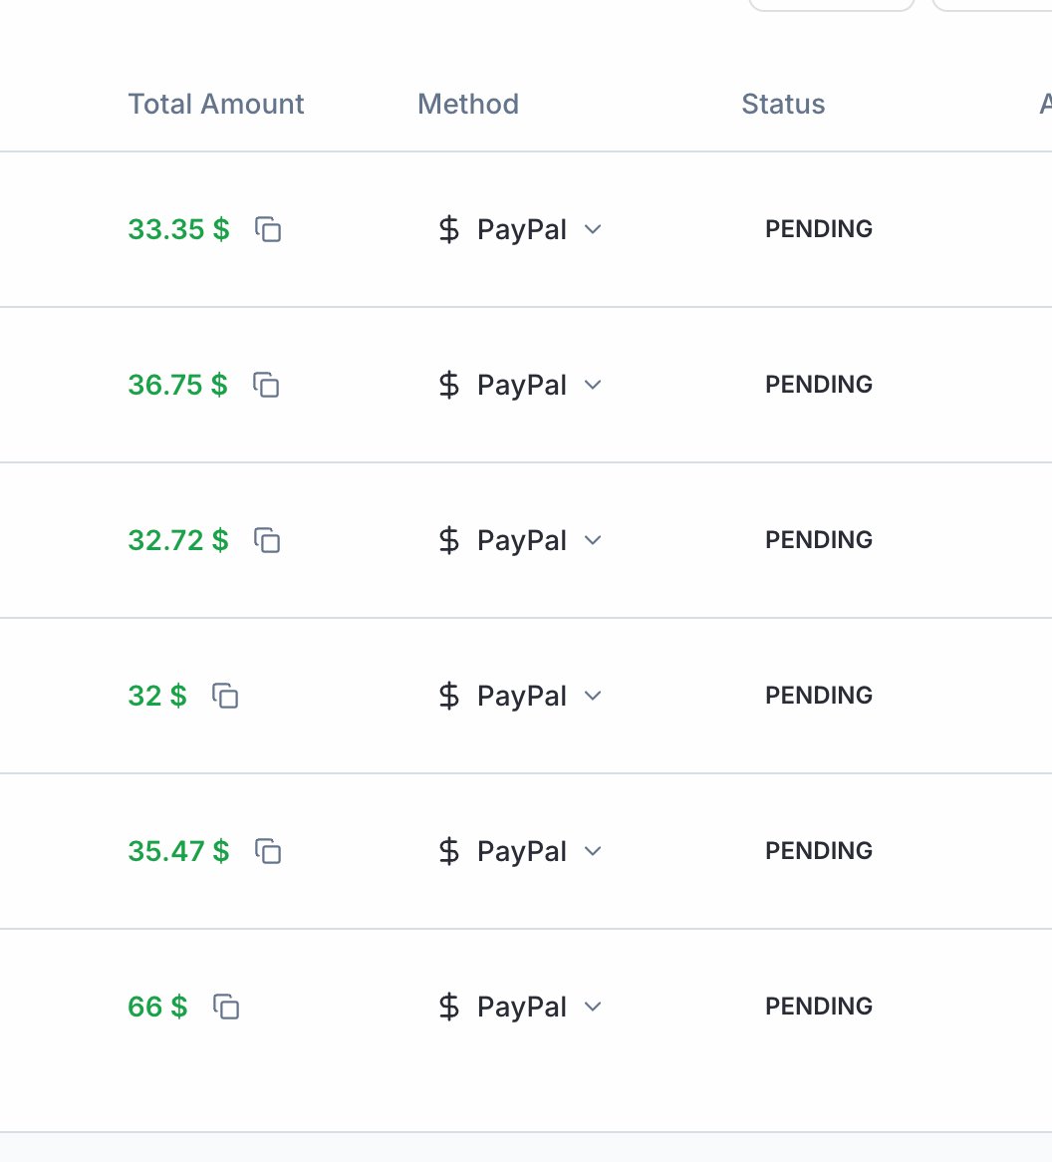Expand PayPal dropdown in 32.72 $ row

(x=593, y=540)
